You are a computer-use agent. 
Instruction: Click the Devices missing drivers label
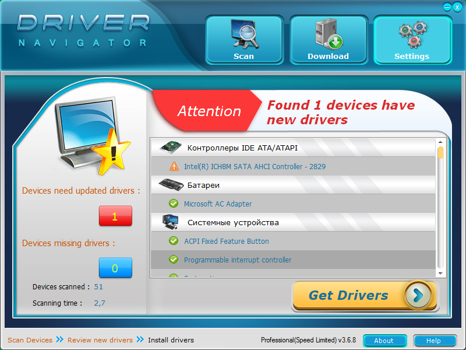pos(68,243)
